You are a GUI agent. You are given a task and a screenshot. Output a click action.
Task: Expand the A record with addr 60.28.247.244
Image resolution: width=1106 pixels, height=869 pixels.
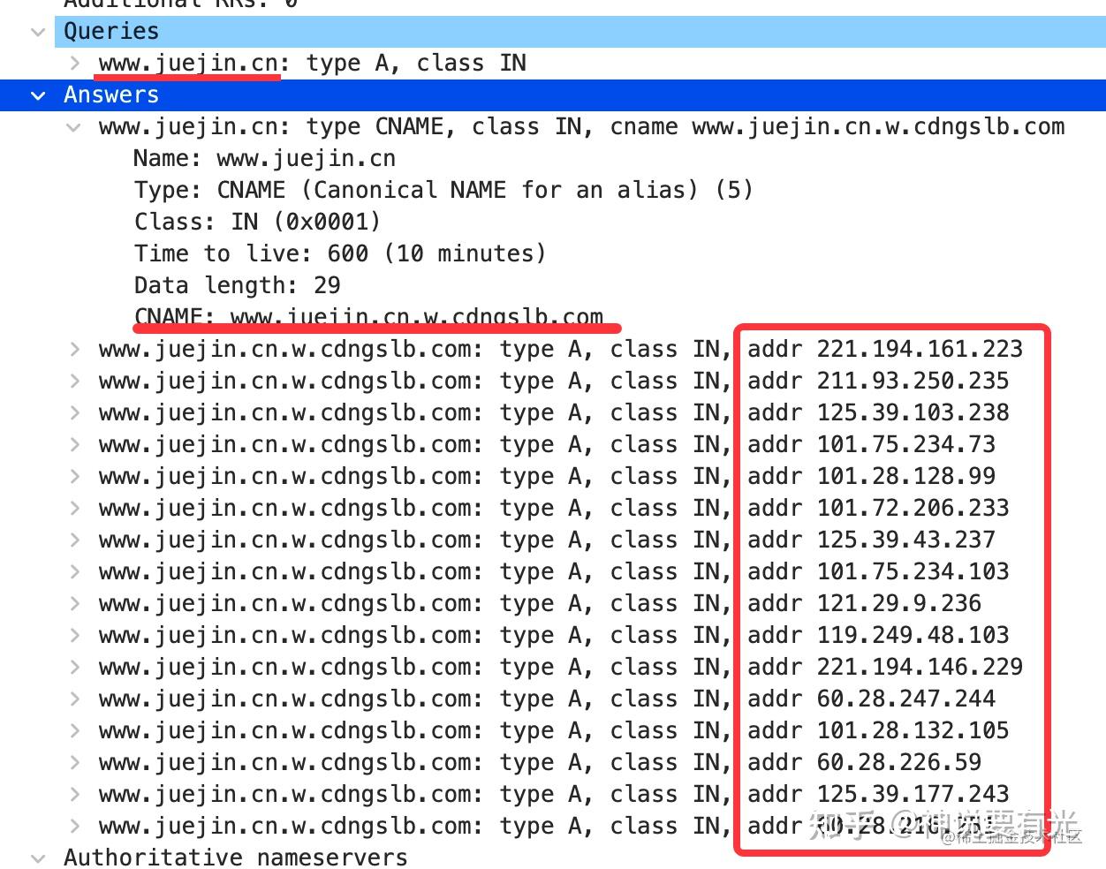[73, 699]
